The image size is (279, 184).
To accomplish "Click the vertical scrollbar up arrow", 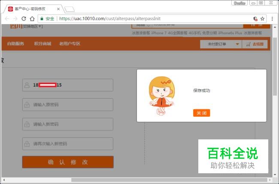I will click(x=275, y=27).
